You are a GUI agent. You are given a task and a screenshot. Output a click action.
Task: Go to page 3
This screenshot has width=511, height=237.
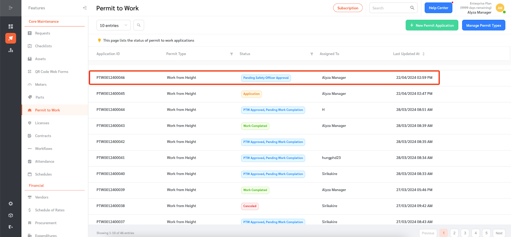(x=465, y=233)
